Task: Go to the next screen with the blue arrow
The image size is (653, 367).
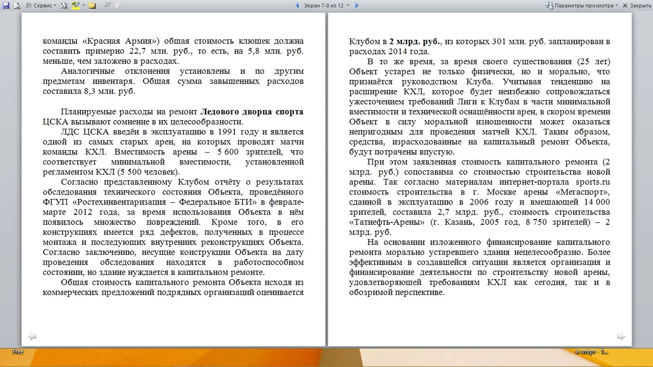Action: tap(356, 5)
